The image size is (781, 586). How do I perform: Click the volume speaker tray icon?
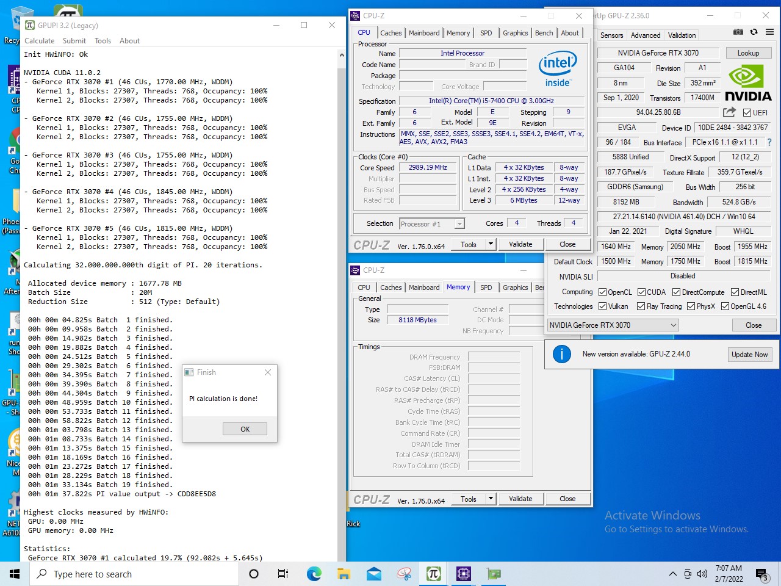702,574
